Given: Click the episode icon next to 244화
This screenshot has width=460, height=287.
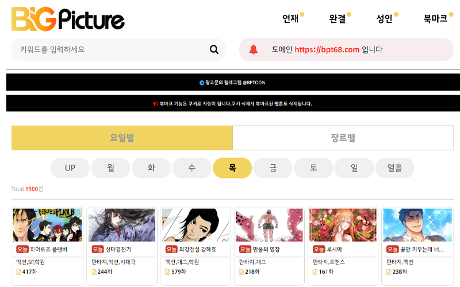Looking at the screenshot, I should click(x=94, y=272).
